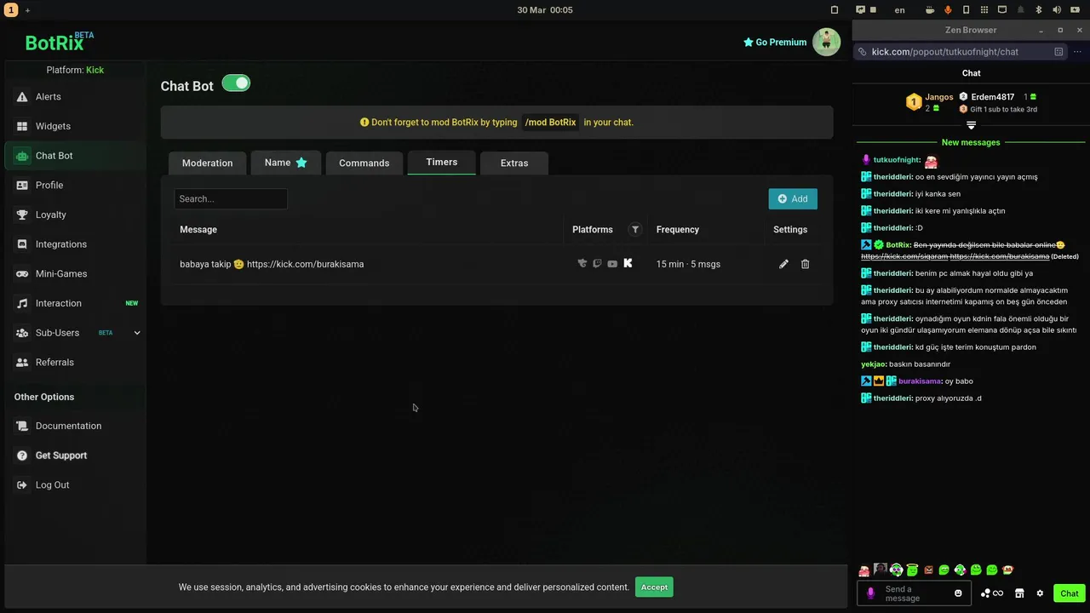
Task: Click the Trovo platform icon in timer row
Action: click(582, 264)
